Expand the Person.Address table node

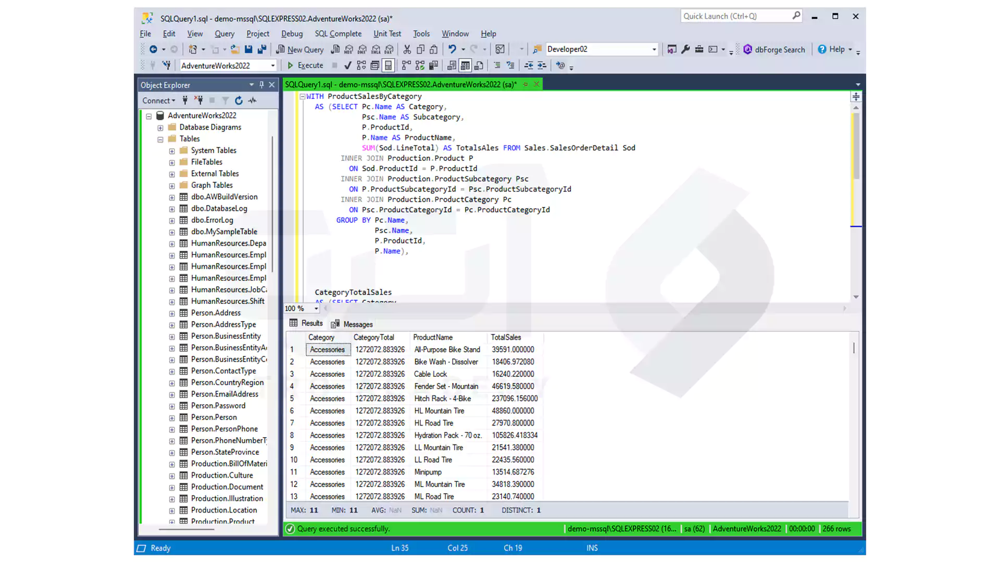(x=172, y=313)
